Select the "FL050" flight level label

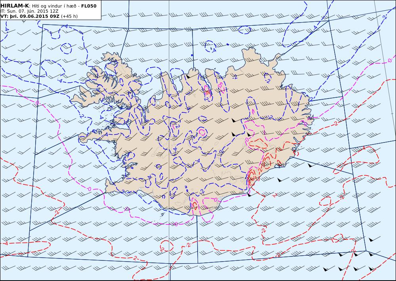click(89, 6)
